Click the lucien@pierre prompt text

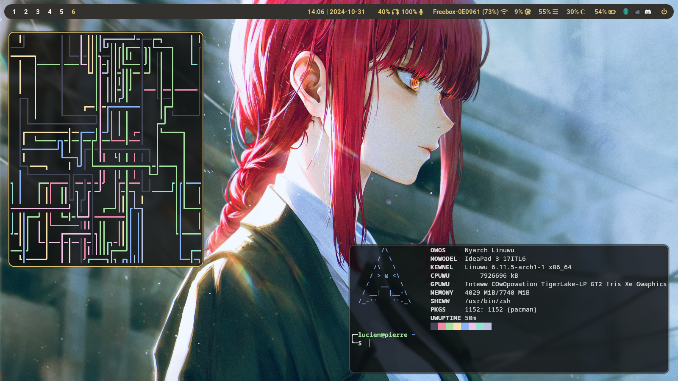click(383, 335)
